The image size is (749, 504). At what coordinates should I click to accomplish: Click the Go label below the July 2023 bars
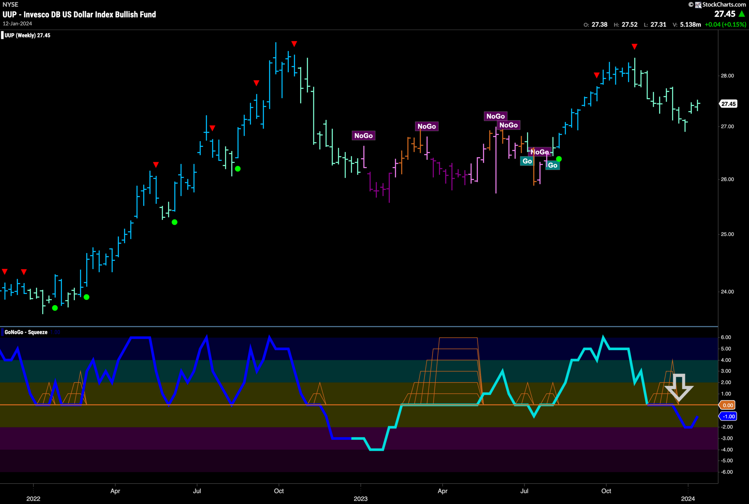[x=527, y=161]
